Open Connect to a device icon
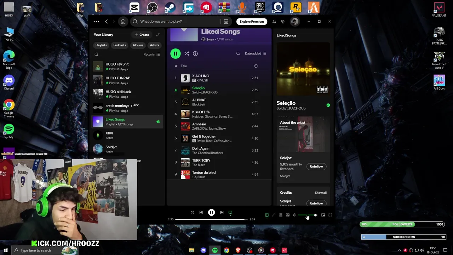453x255 pixels. (x=288, y=215)
